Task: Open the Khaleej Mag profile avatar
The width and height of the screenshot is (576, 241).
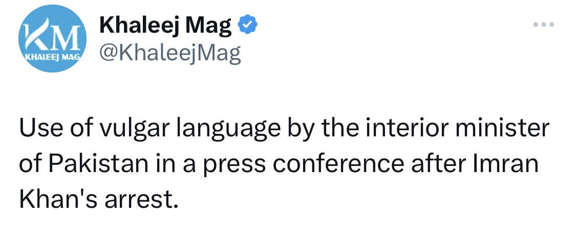Action: (53, 38)
